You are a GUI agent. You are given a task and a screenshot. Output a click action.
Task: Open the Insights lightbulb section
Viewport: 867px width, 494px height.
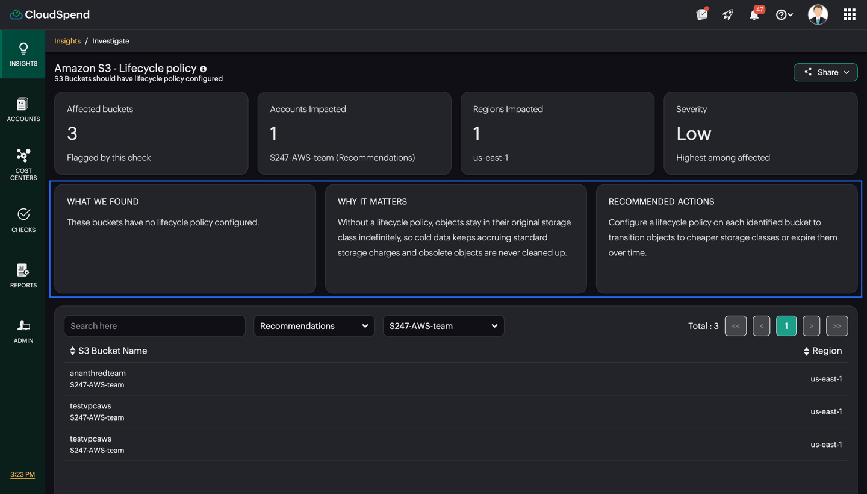pos(23,54)
